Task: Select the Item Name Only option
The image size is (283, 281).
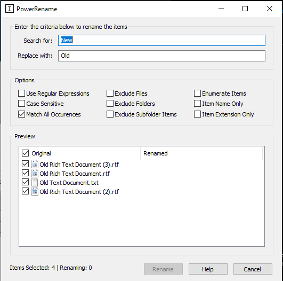Action: (197, 104)
